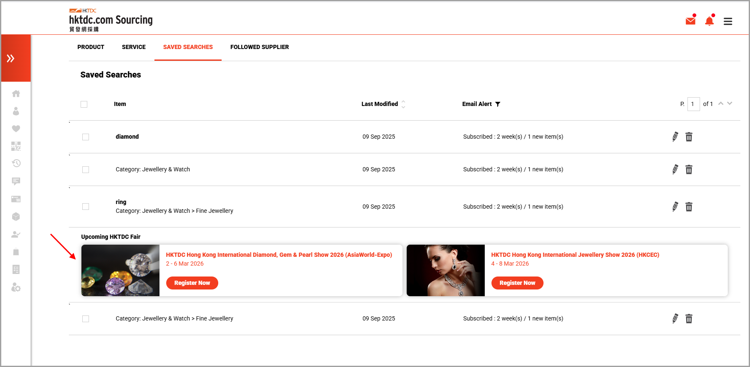Open the jewellery model fair thumbnail image
Image resolution: width=750 pixels, height=367 pixels.
click(446, 271)
